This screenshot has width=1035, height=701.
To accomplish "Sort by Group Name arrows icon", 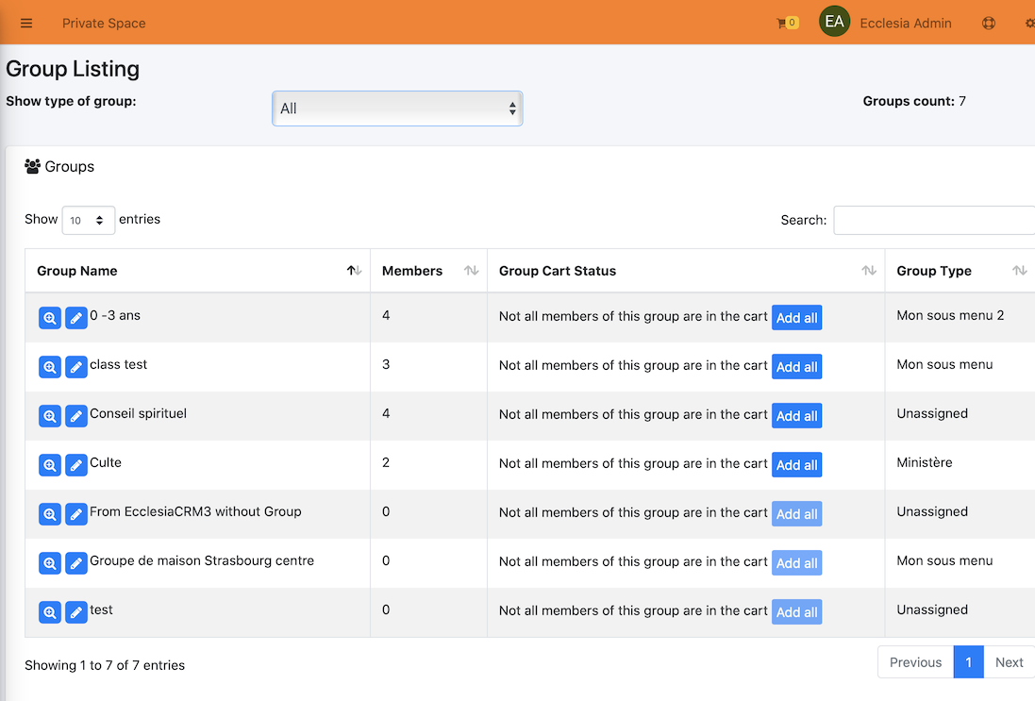I will click(x=355, y=271).
